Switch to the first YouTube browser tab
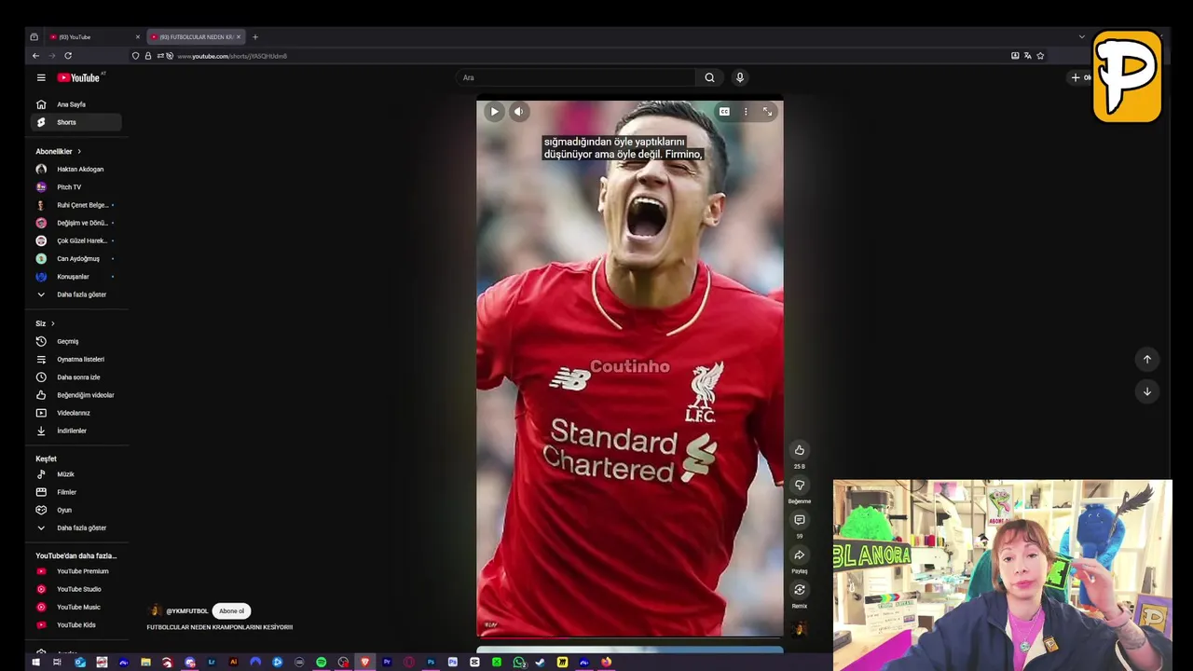 point(93,37)
